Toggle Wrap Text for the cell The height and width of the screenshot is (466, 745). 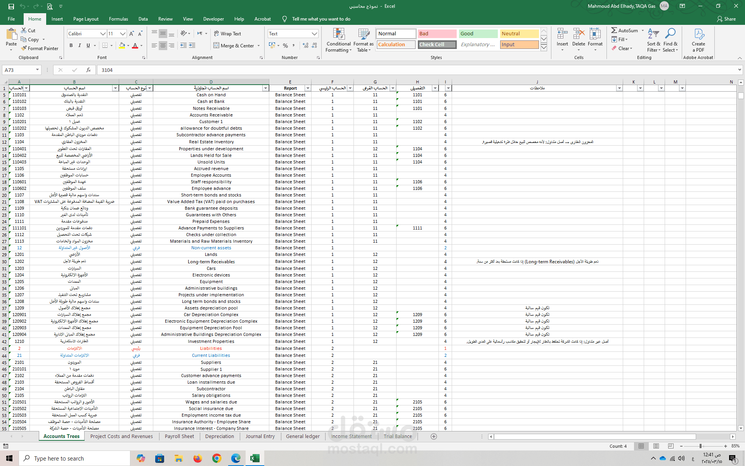pyautogui.click(x=227, y=34)
